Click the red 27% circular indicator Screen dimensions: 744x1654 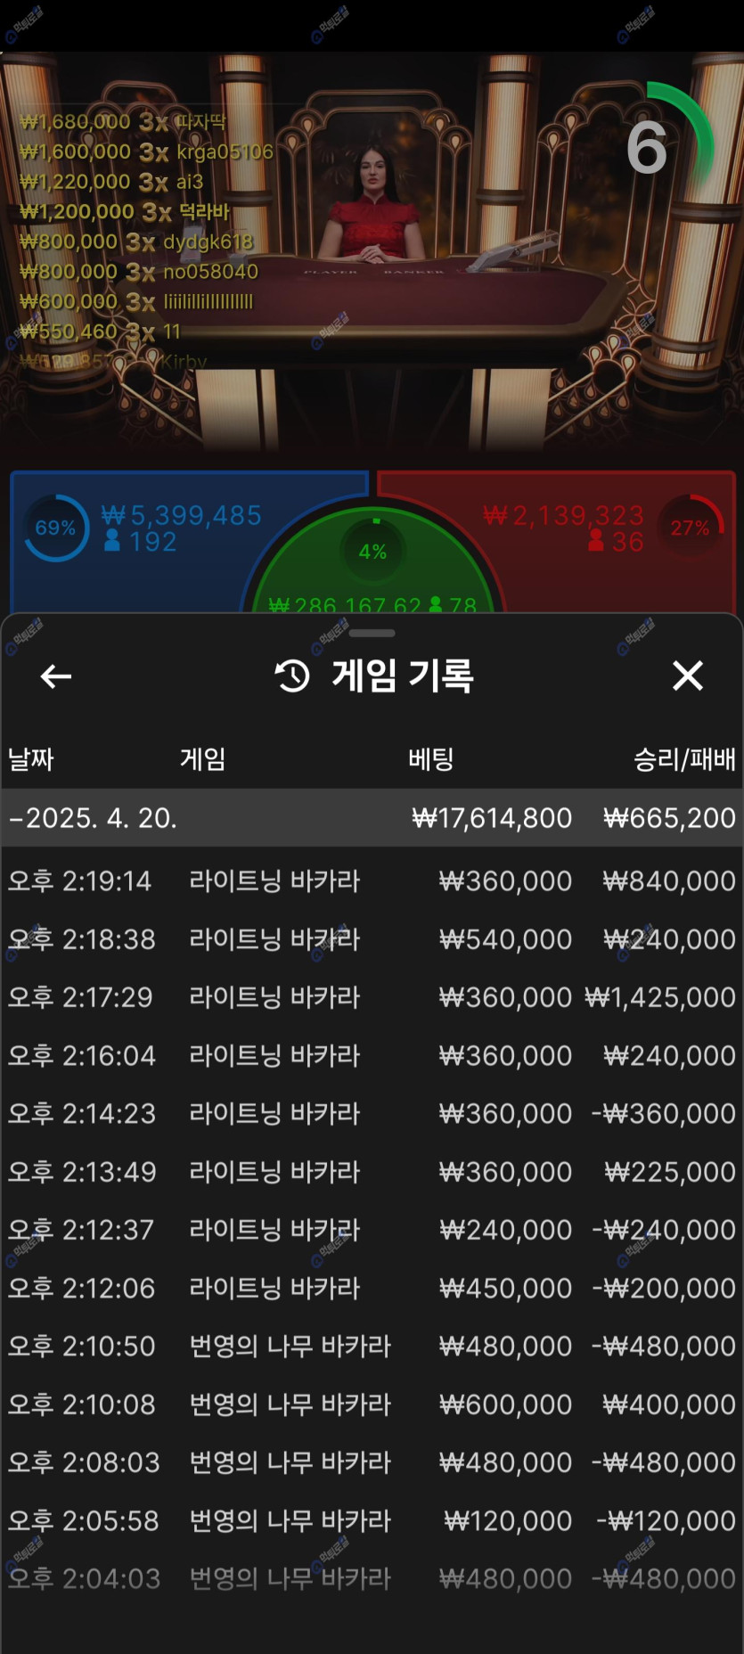point(690,528)
